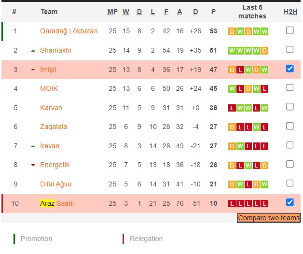The width and height of the screenshot is (303, 254).
Task: Click the last match badge of Shamakhi
Action: [264, 51]
